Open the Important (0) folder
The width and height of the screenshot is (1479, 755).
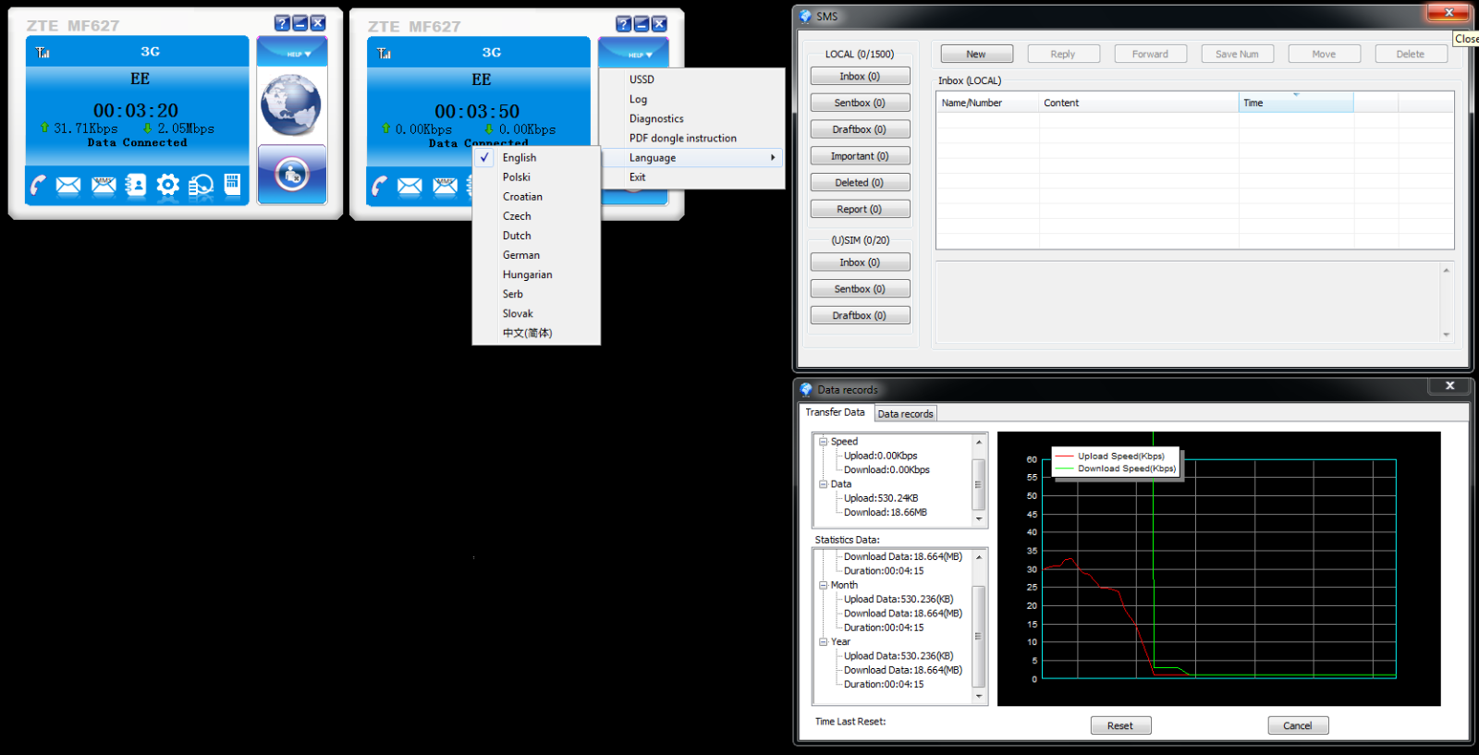[860, 156]
